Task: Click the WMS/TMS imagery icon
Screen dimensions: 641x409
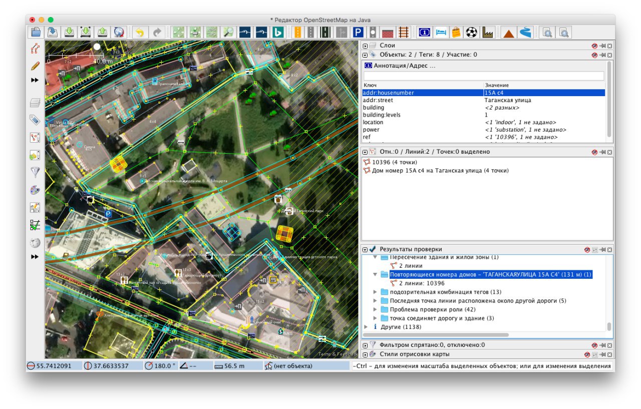Action: (x=212, y=33)
